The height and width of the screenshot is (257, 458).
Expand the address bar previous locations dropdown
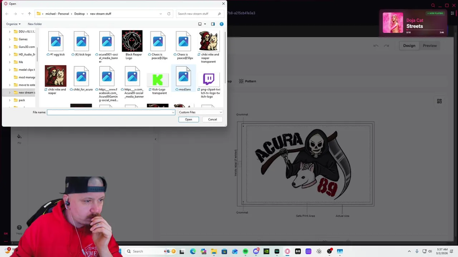161,14
